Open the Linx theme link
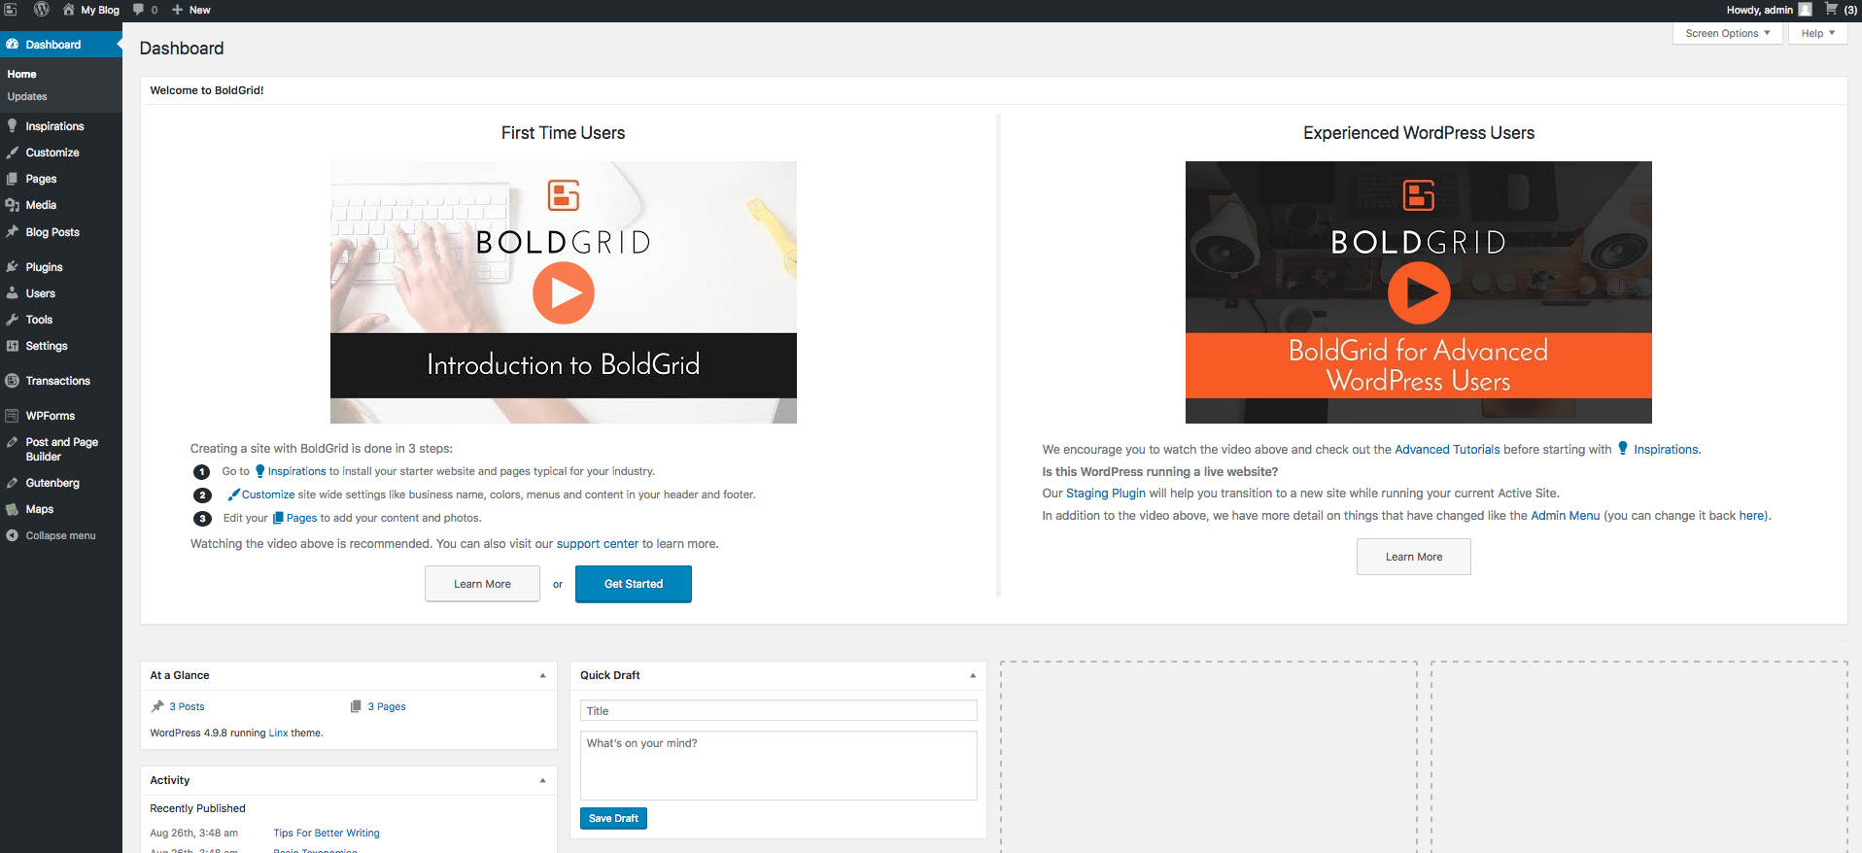1862x853 pixels. coord(278,733)
